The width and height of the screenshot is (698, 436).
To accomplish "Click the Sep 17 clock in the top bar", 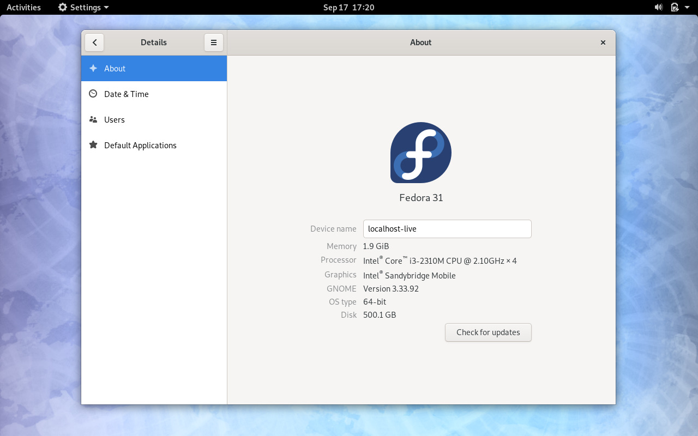I will click(x=348, y=7).
